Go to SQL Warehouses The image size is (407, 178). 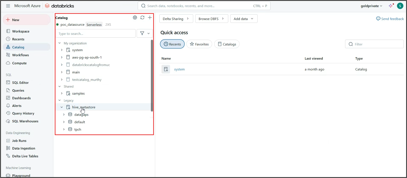click(25, 121)
